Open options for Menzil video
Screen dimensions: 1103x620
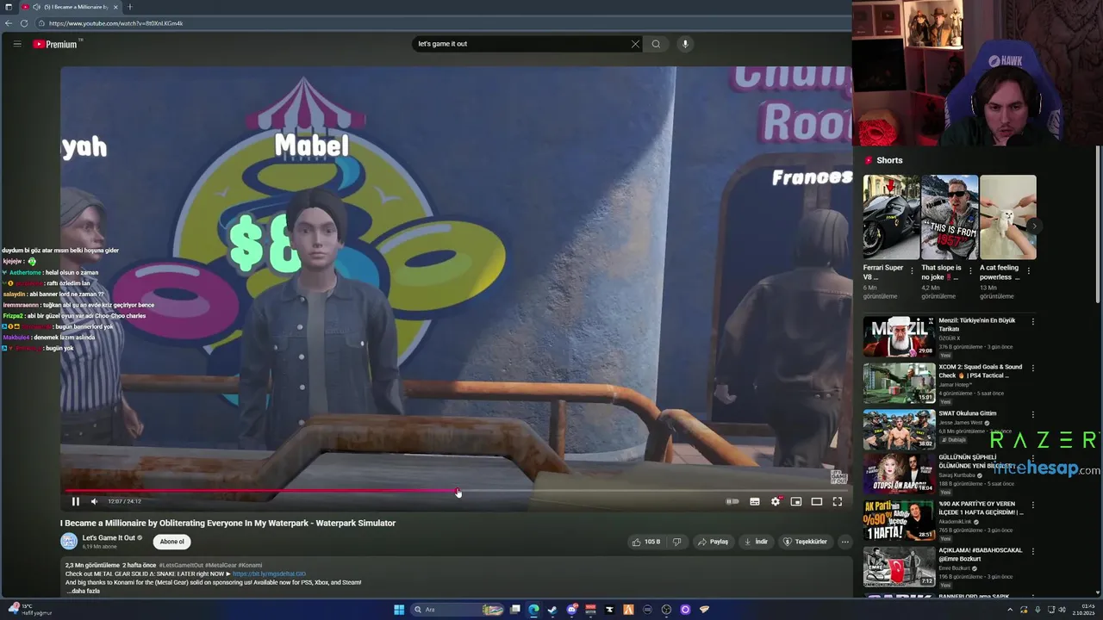1033,322
